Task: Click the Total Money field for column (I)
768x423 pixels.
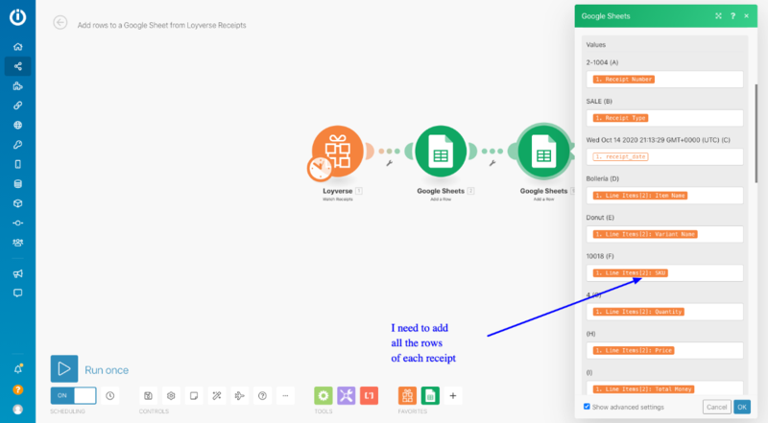Action: 664,388
